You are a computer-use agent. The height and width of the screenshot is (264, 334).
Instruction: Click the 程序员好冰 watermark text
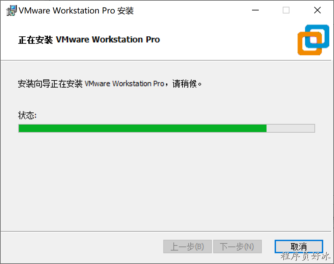pos(305,256)
